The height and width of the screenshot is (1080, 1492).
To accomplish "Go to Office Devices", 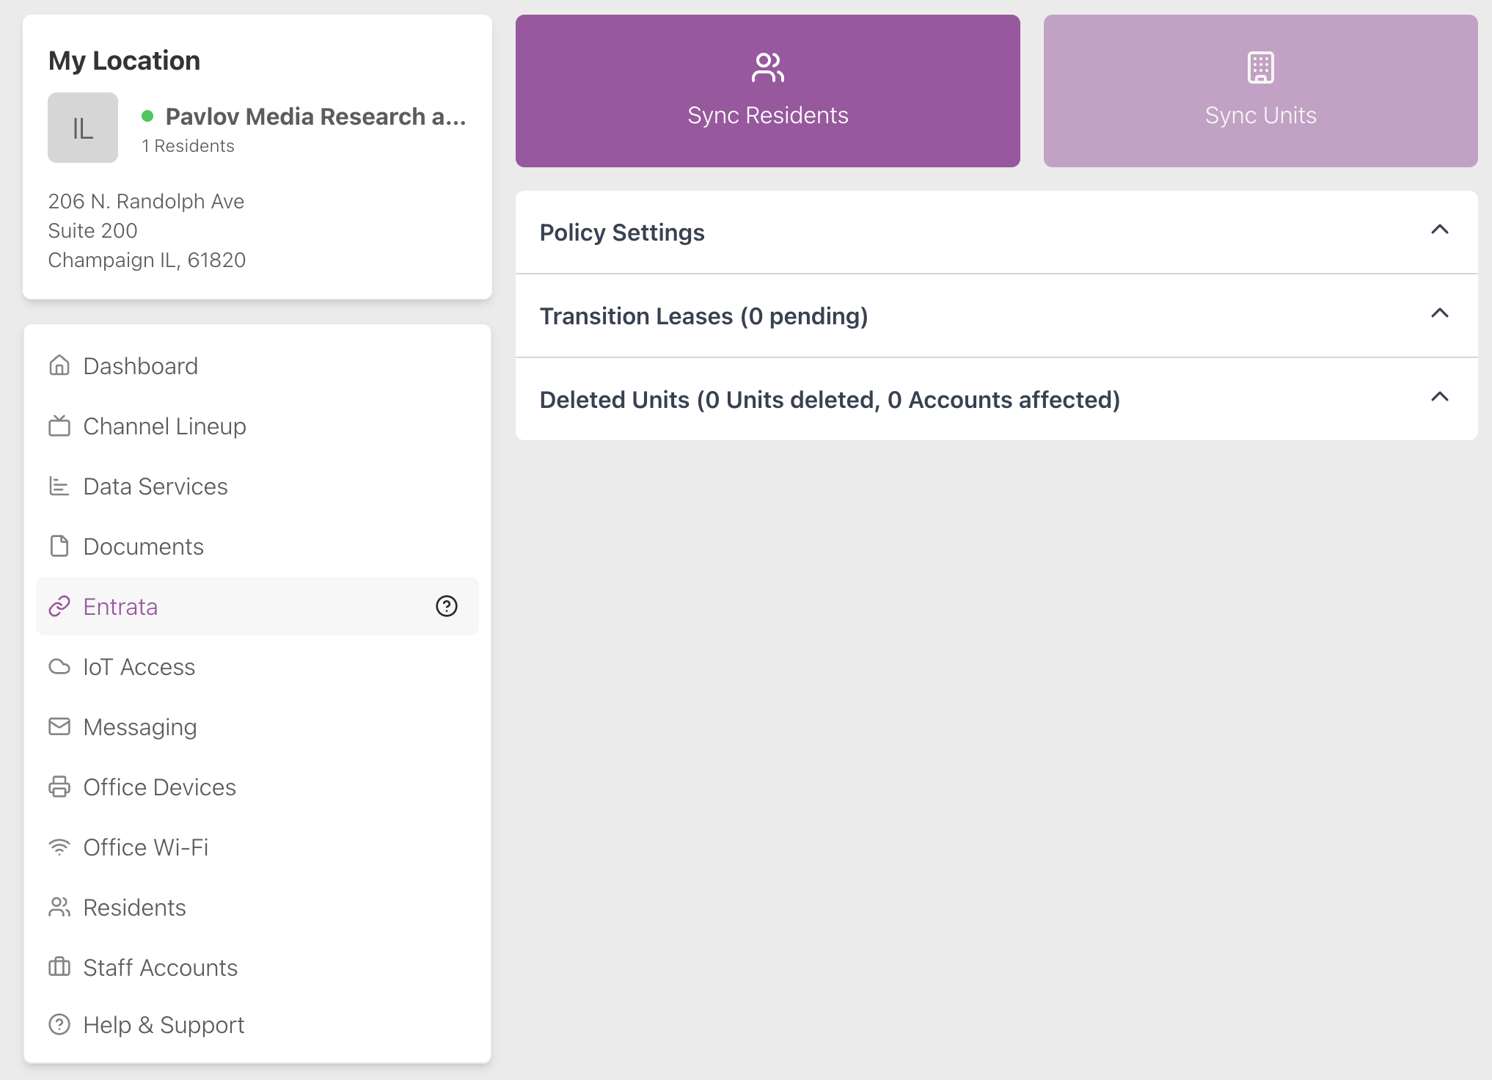I will coord(257,787).
